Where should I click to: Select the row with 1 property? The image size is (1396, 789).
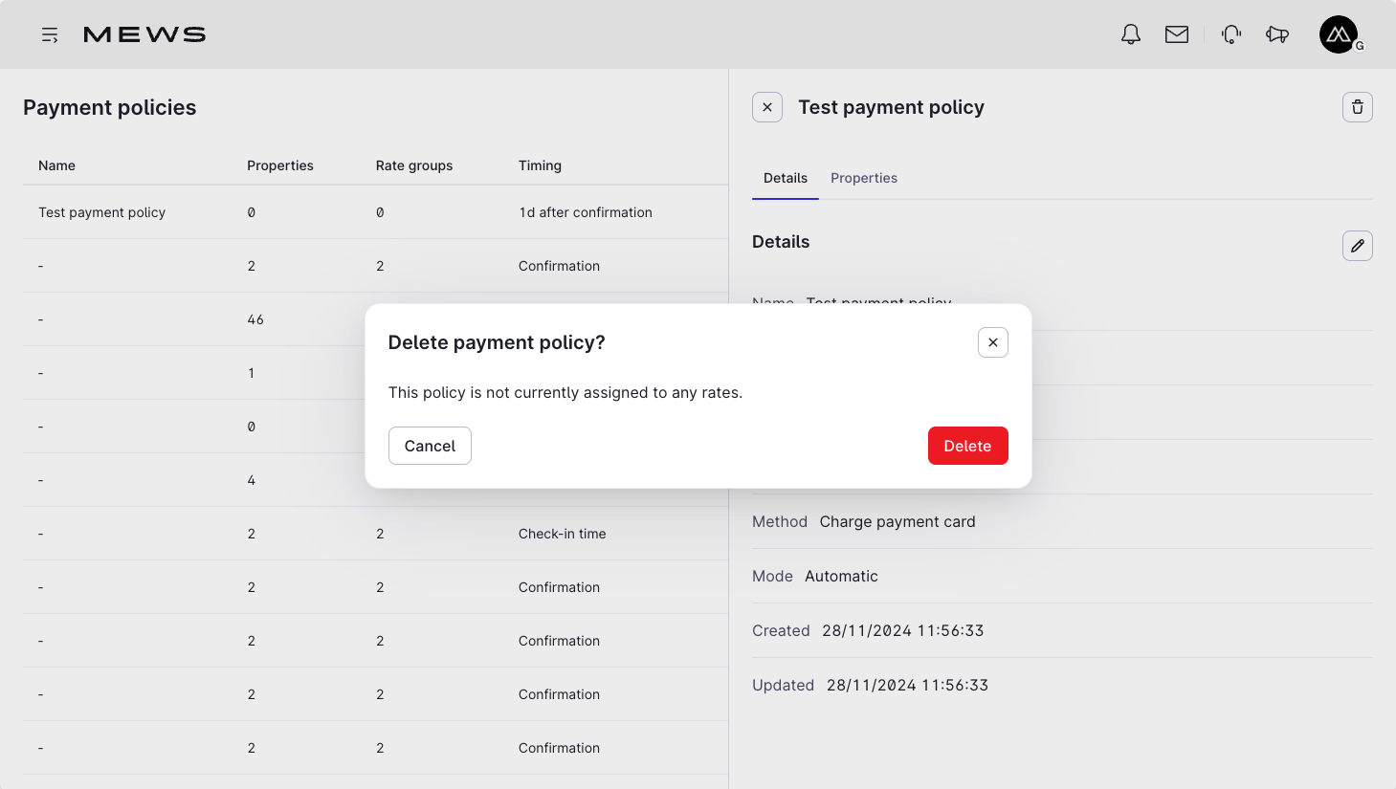[375, 373]
